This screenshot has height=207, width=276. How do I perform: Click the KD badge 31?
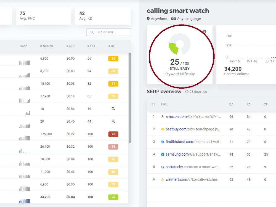[x=113, y=84]
